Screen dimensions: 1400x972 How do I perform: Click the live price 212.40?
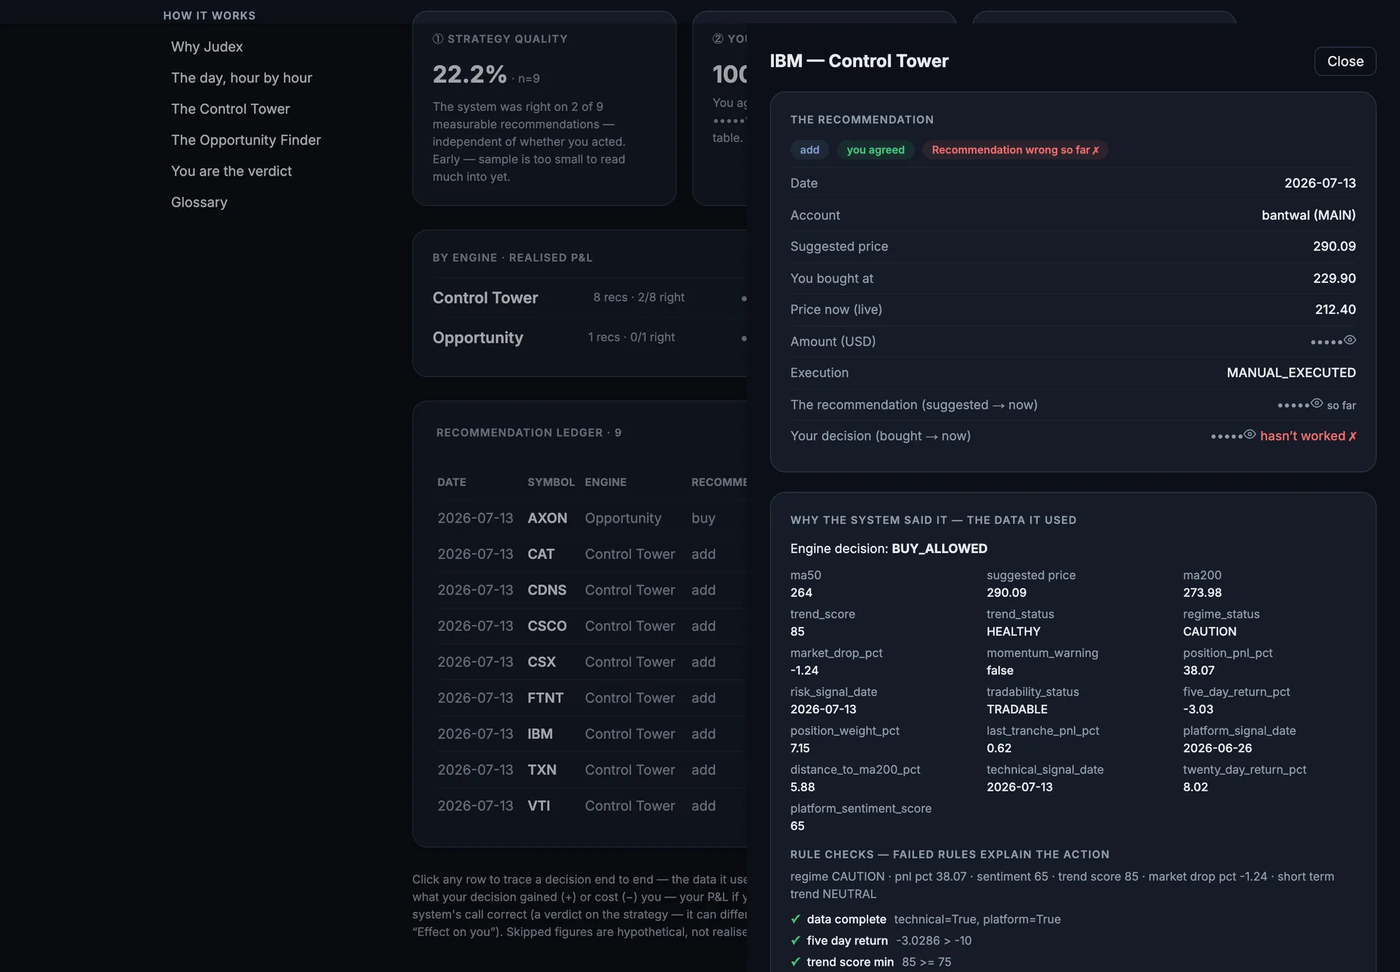[1335, 309]
